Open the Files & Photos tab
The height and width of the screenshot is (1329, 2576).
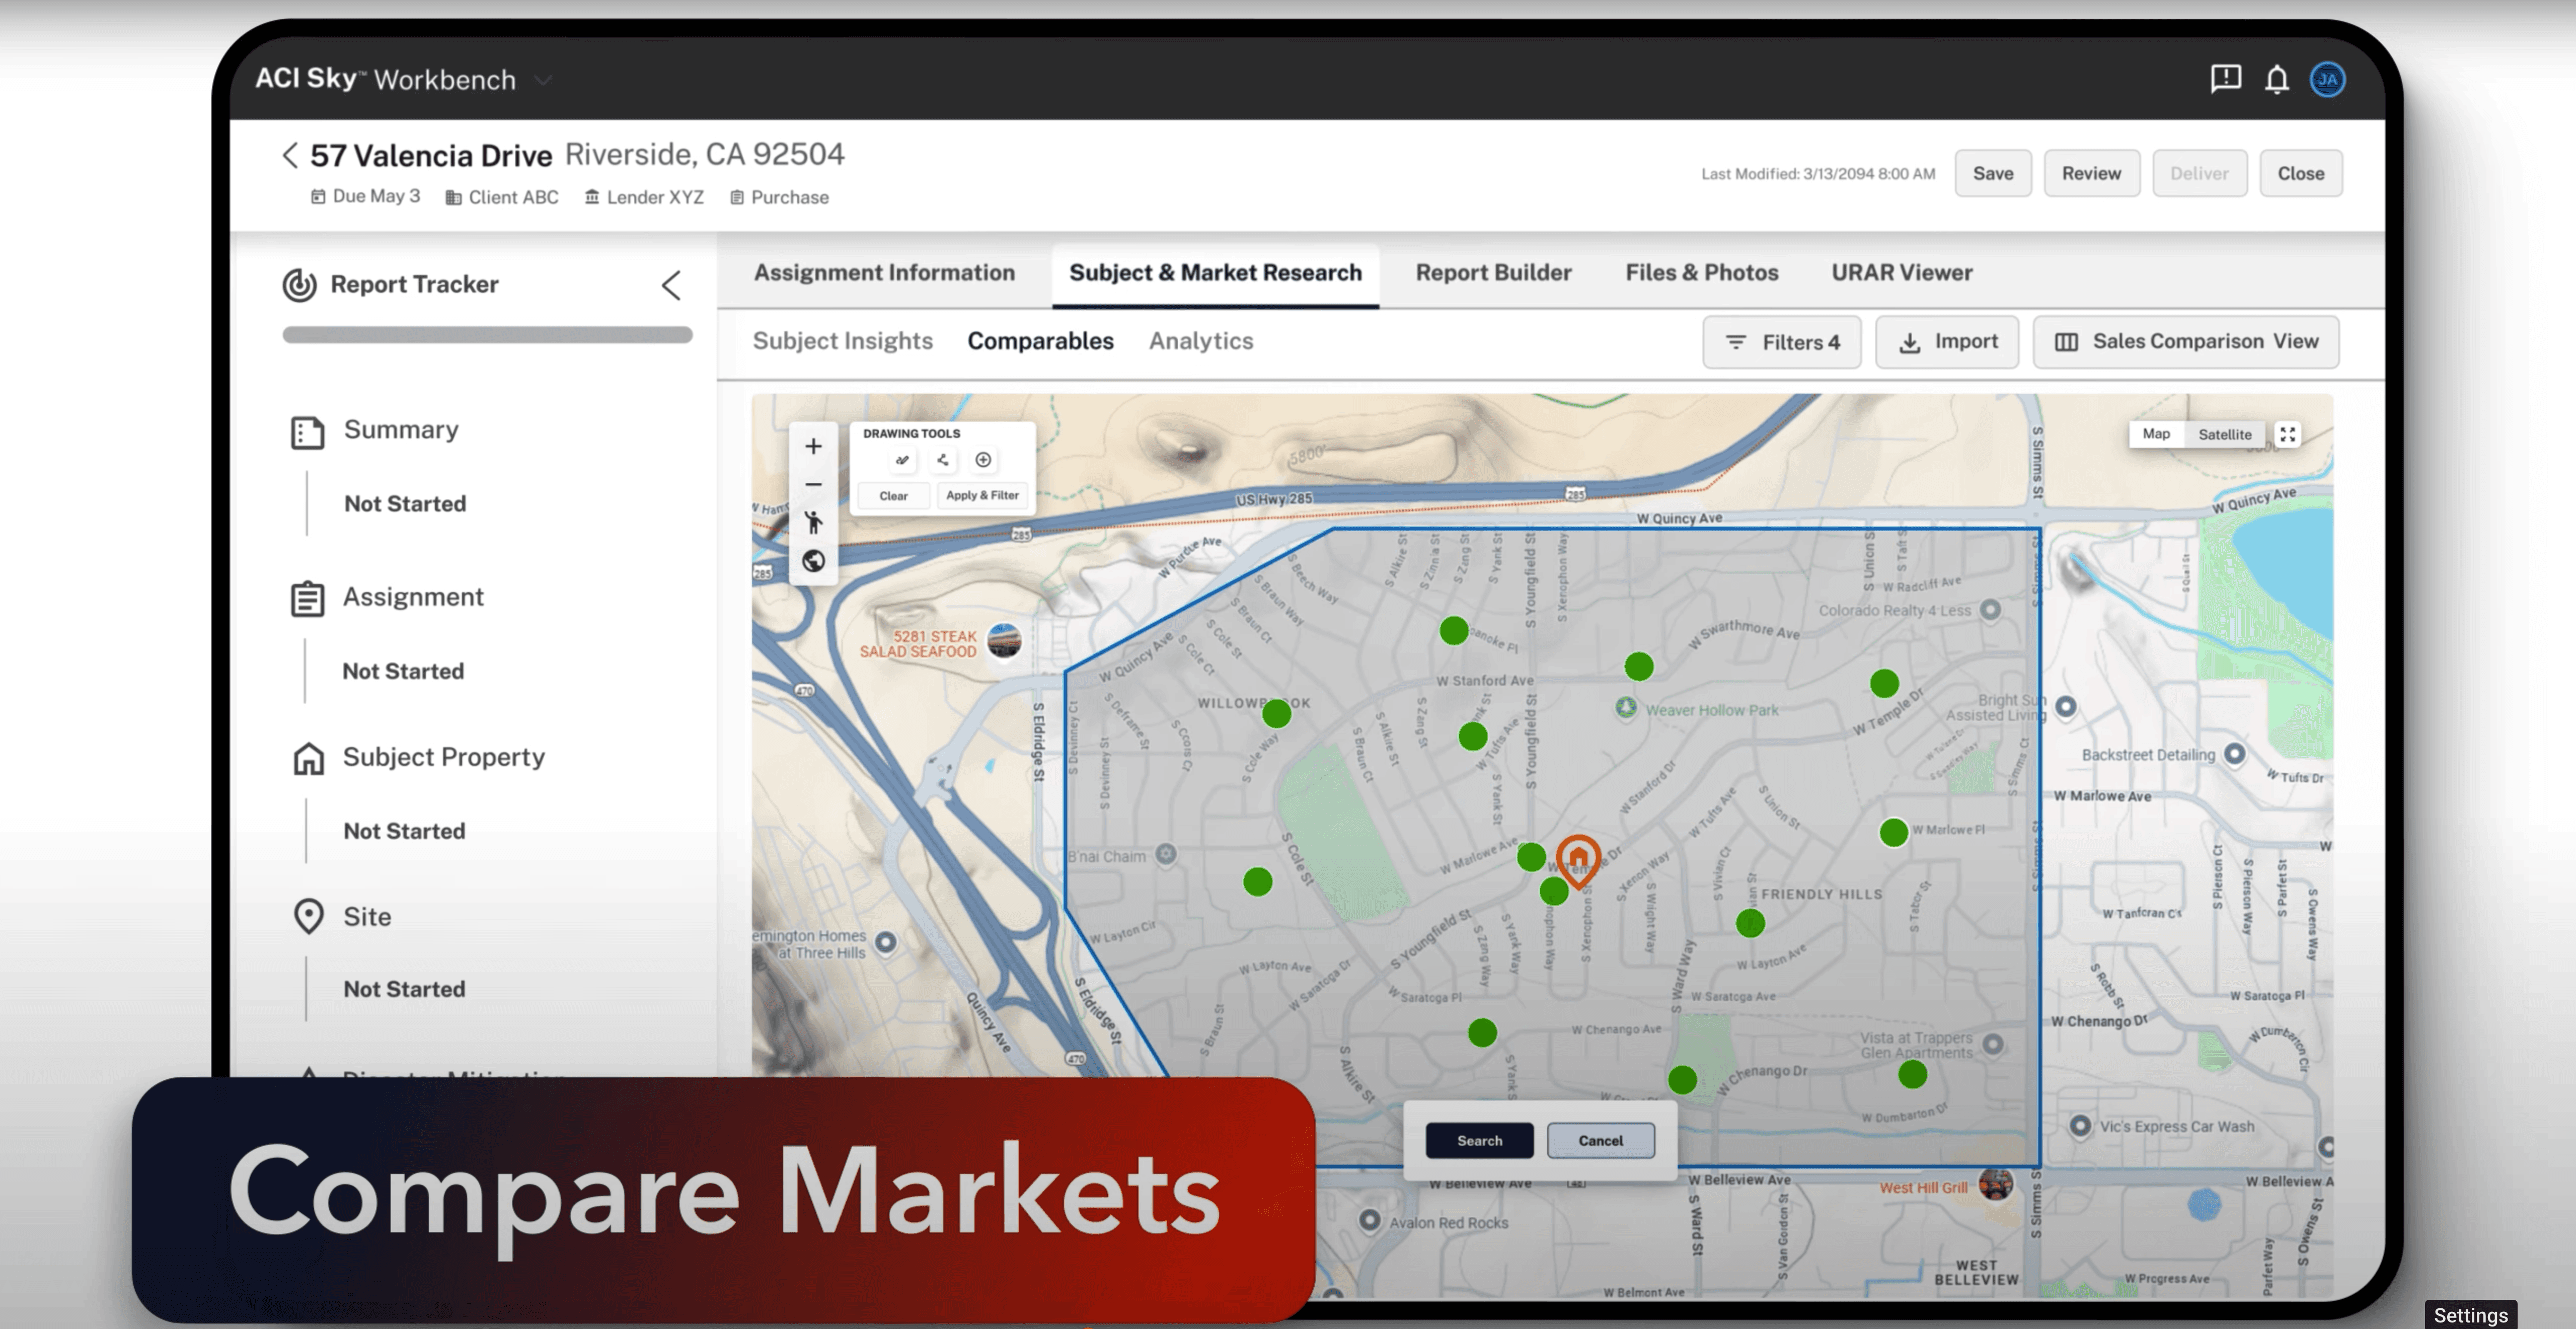pos(1701,273)
